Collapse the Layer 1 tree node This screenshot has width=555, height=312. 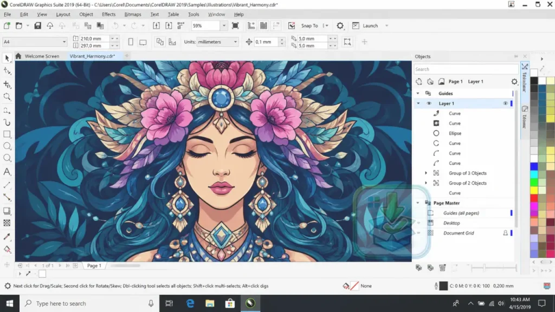tap(418, 103)
